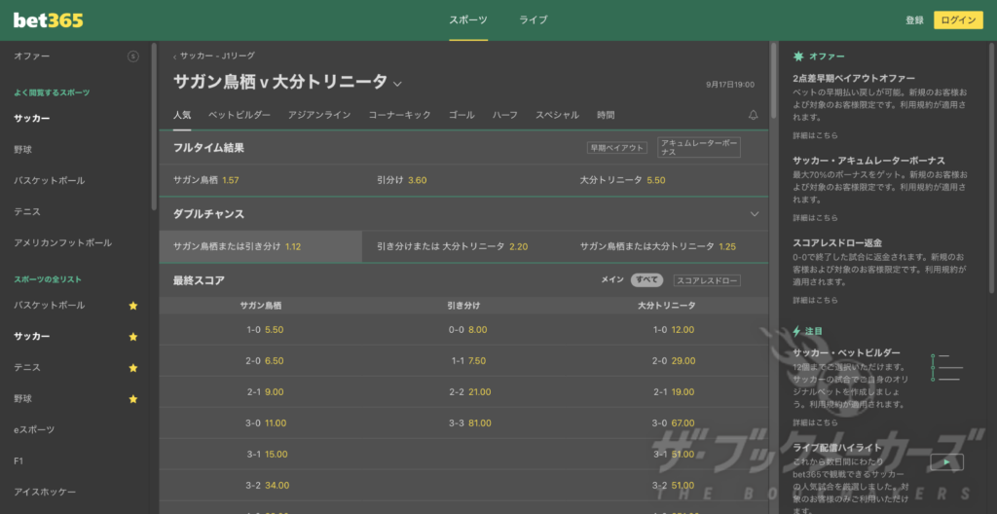Go back via the サッカー - J1リーグ breadcrumb

pos(214,56)
